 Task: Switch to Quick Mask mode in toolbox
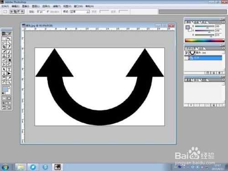(x=9, y=98)
